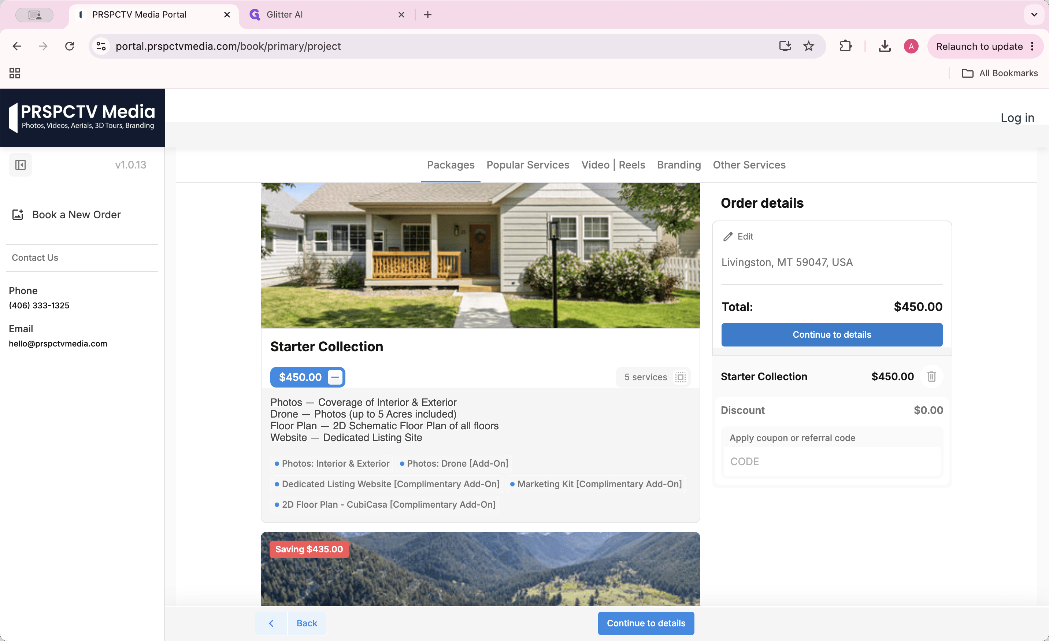The width and height of the screenshot is (1049, 641).
Task: Click the Contact Us text
Action: pos(35,257)
